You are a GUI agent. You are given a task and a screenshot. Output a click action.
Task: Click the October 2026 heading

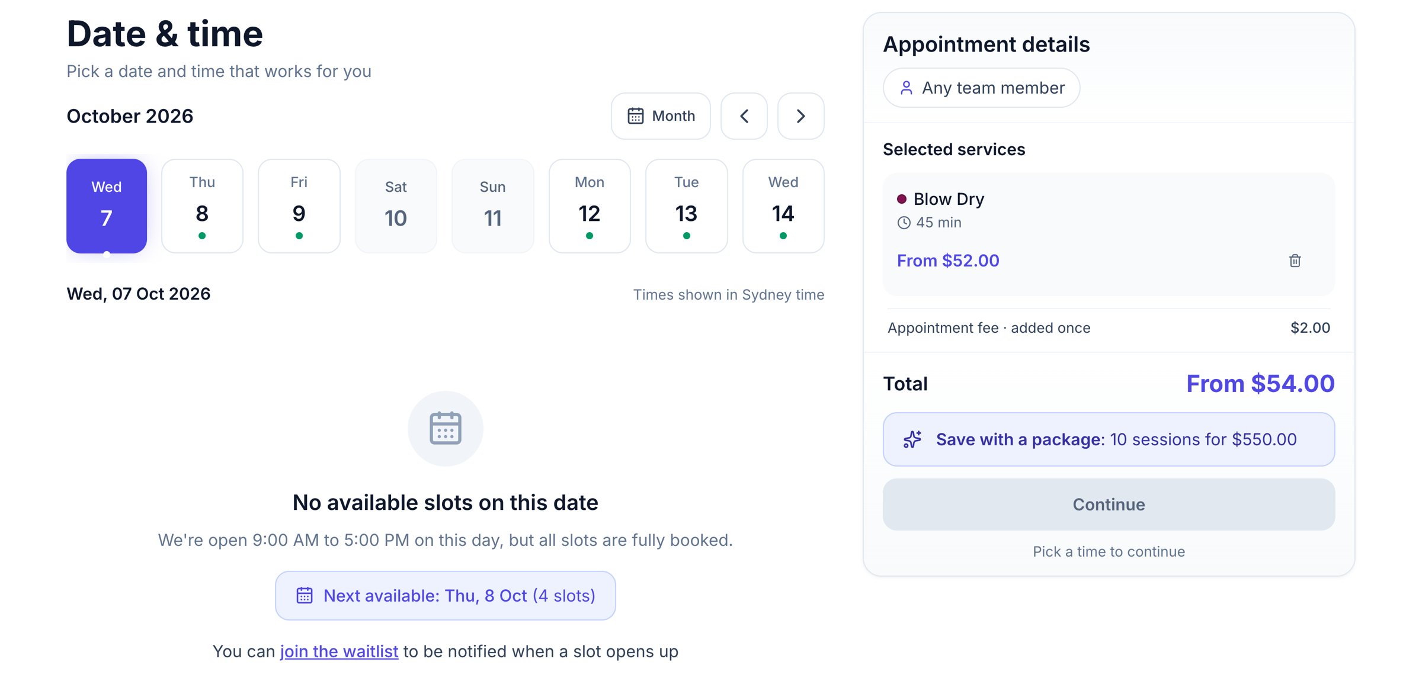130,116
